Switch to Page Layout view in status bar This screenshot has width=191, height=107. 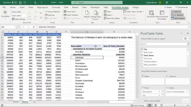(x=156, y=105)
